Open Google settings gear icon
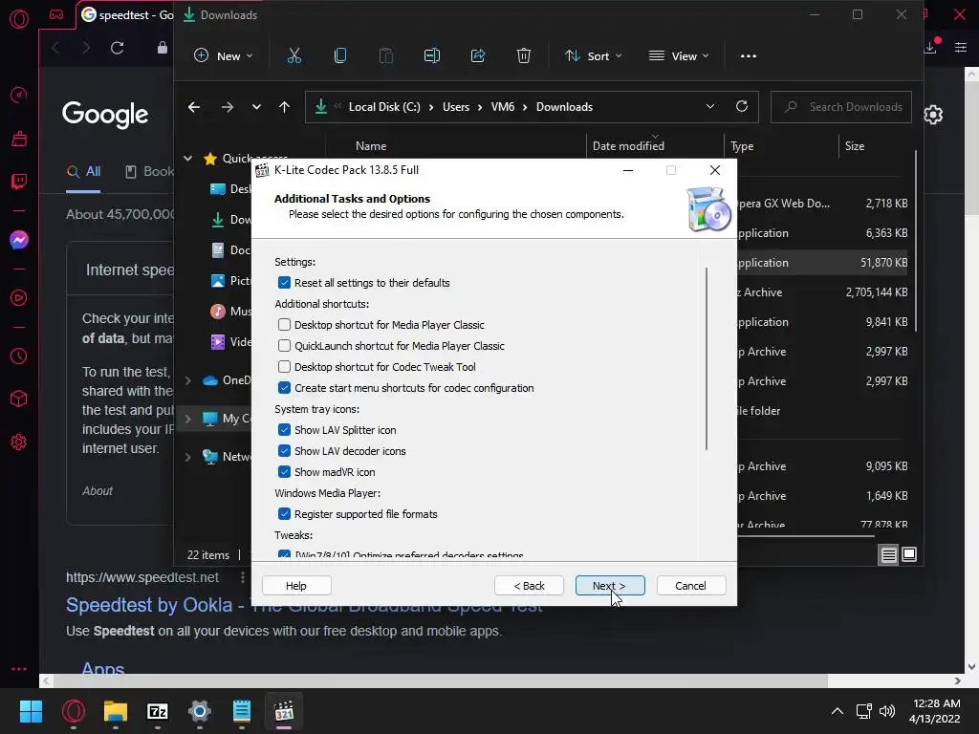 [x=933, y=115]
